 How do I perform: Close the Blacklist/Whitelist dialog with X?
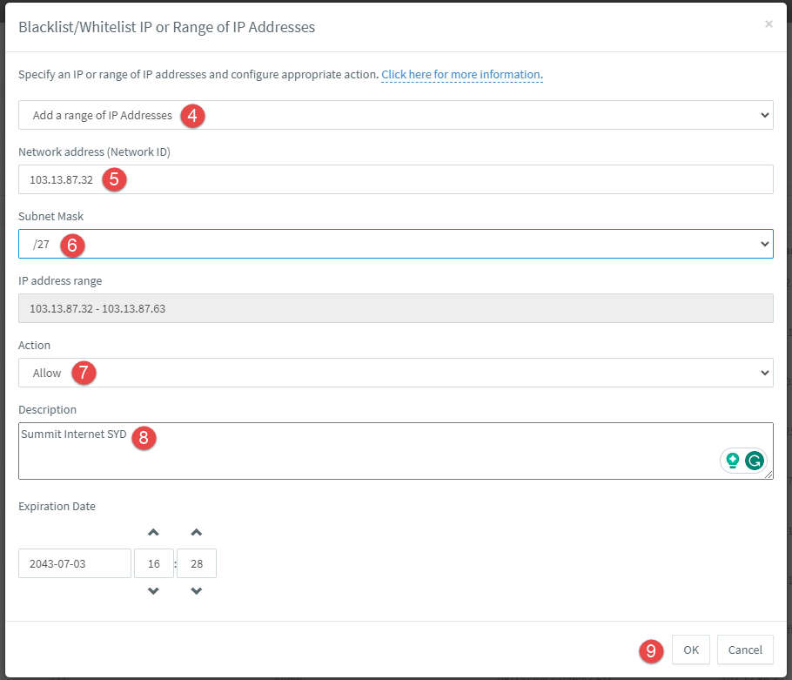[x=769, y=24]
